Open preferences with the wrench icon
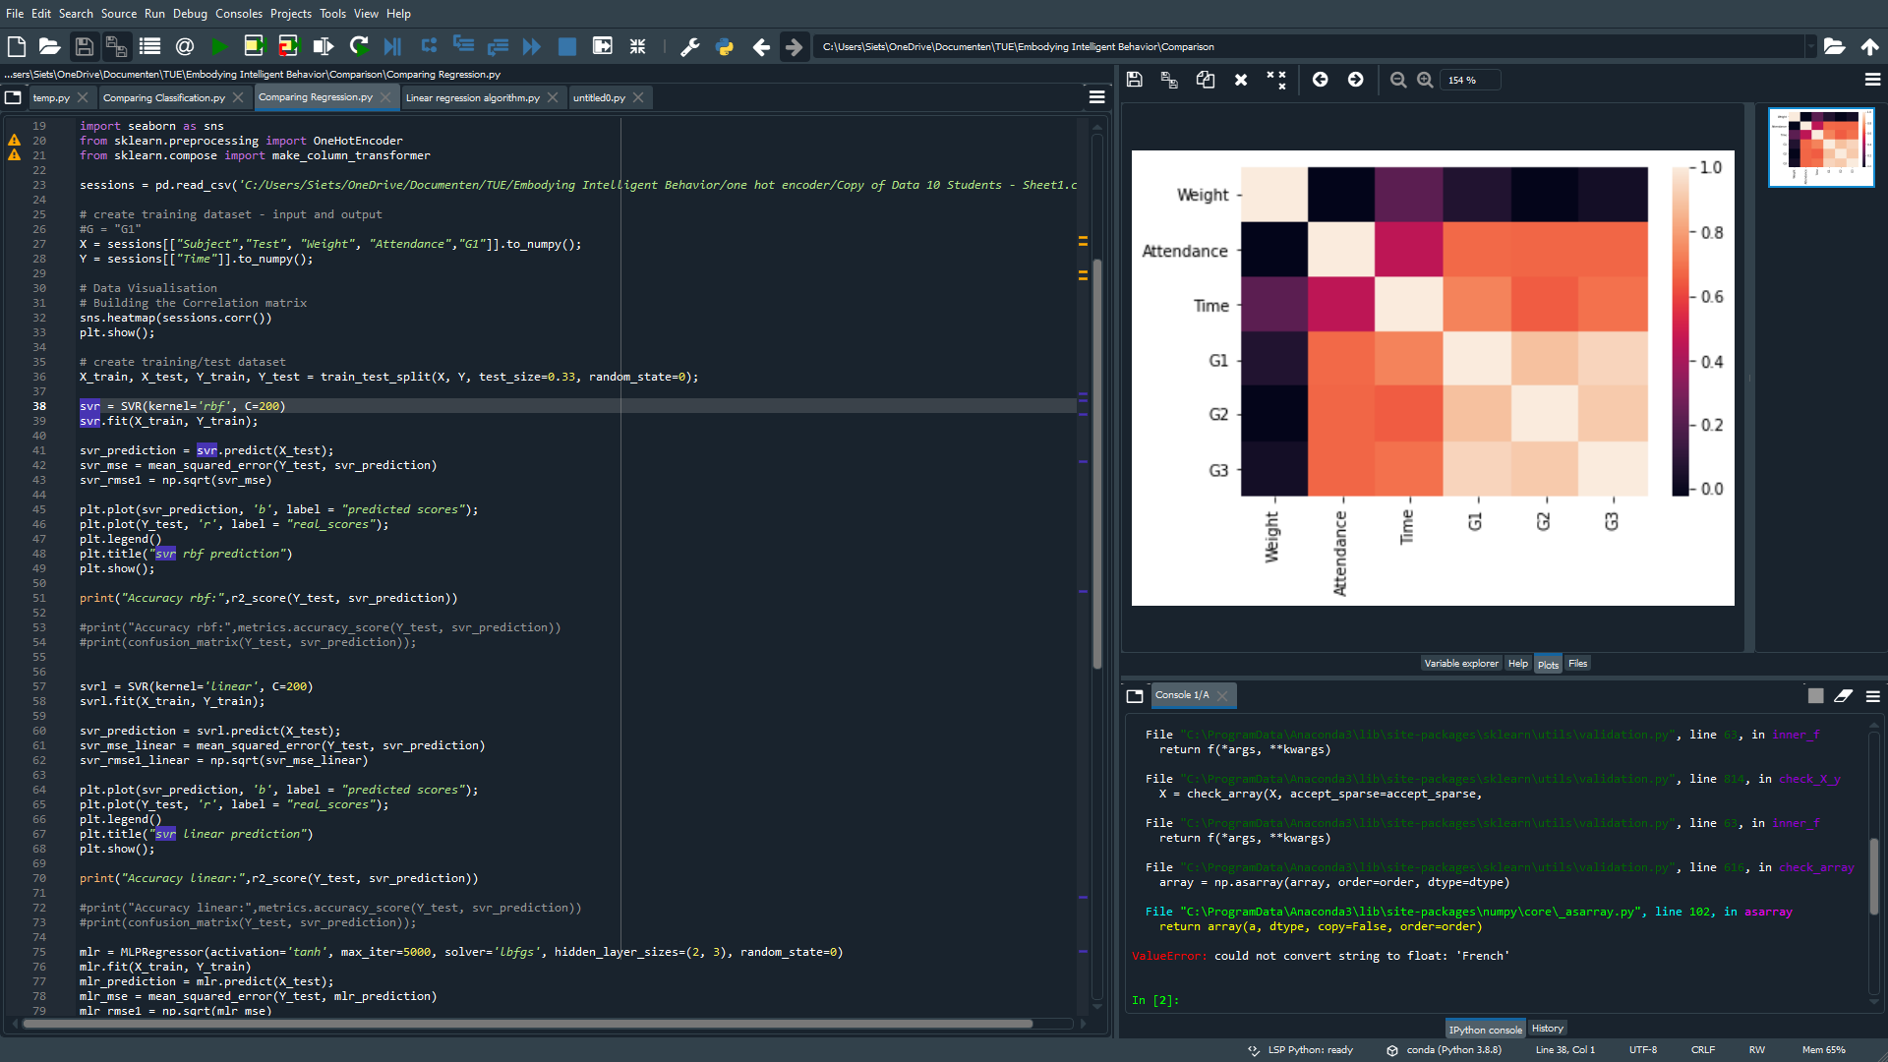The height and width of the screenshot is (1062, 1888). pyautogui.click(x=689, y=46)
